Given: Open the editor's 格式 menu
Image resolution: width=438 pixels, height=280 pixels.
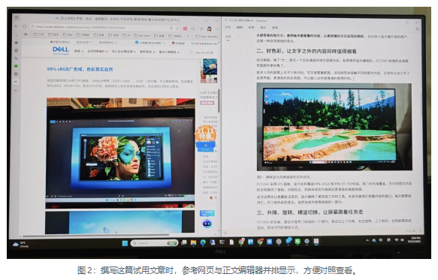Looking at the screenshot, I should [263, 27].
